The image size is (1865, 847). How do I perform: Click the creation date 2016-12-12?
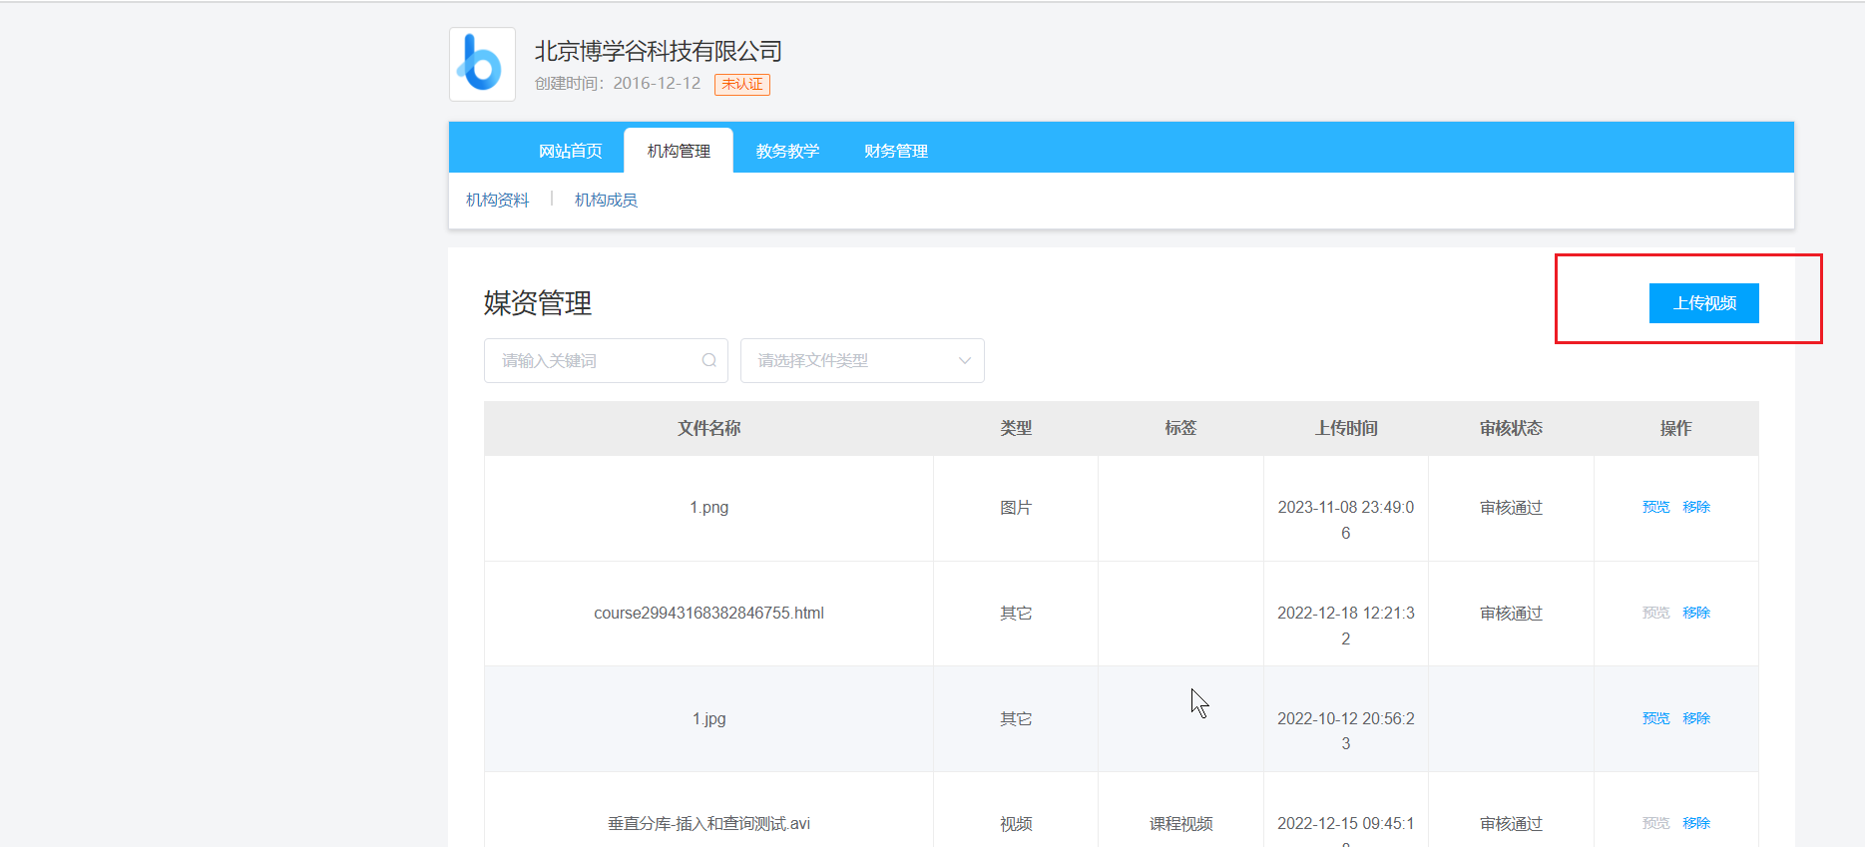click(657, 84)
